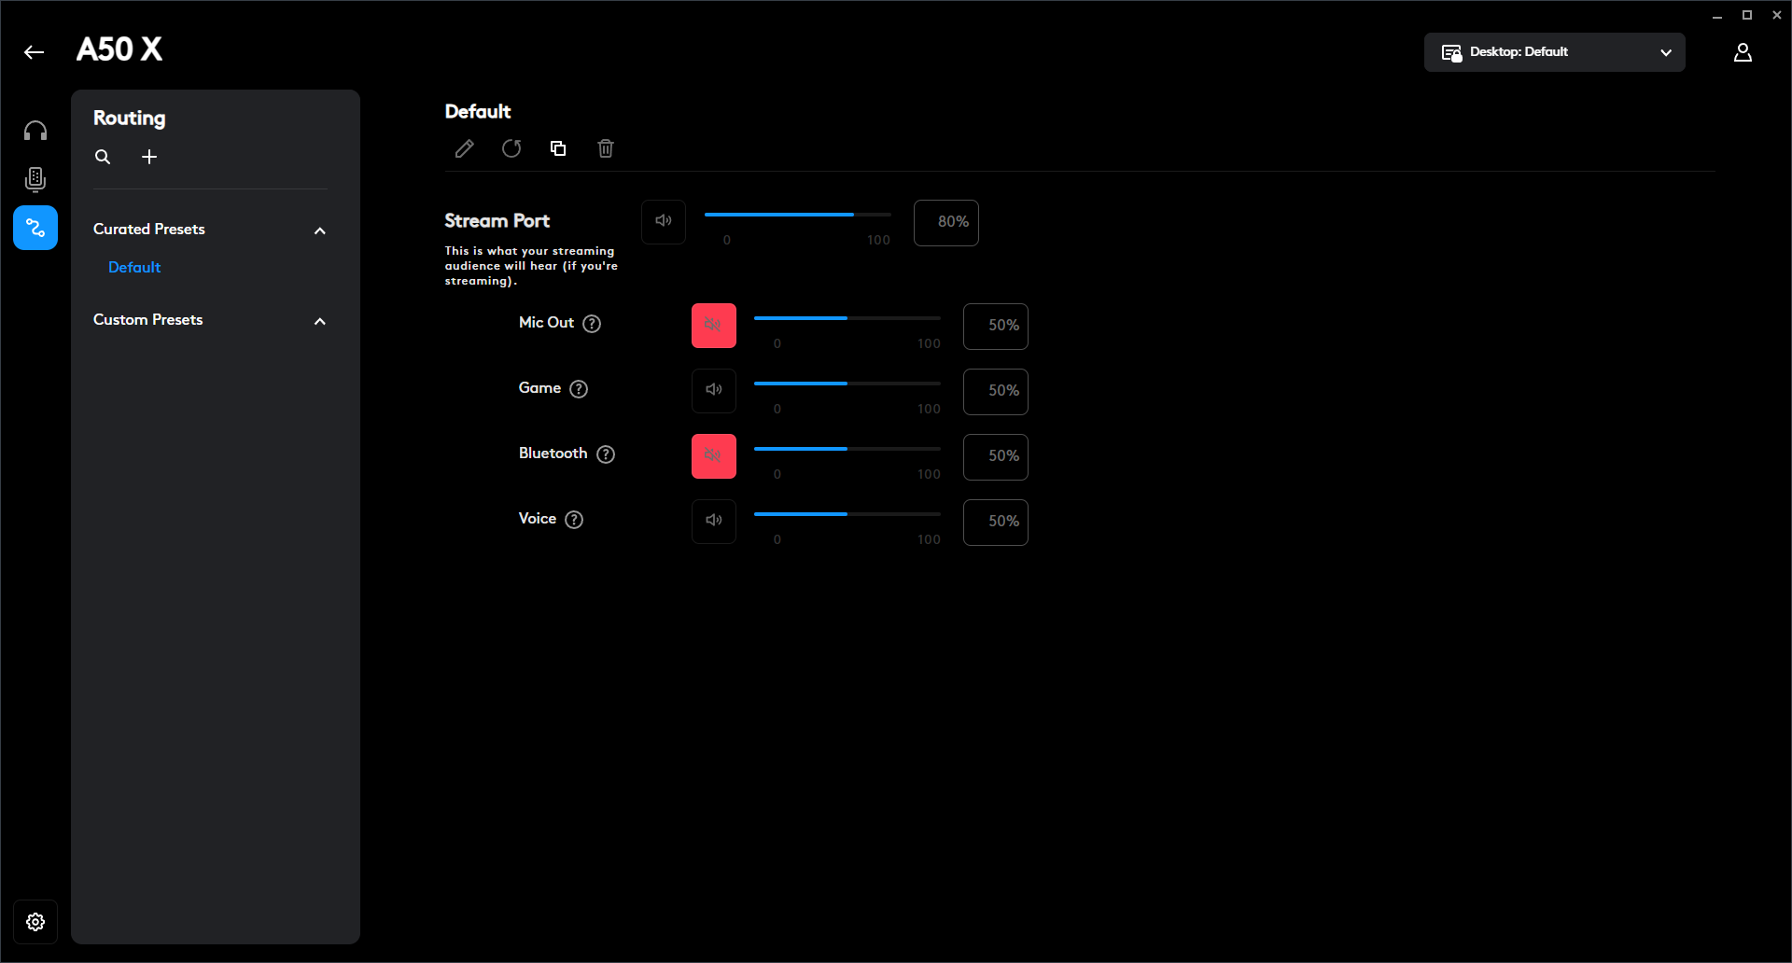Mute the Voice channel
1792x963 pixels.
[713, 522]
